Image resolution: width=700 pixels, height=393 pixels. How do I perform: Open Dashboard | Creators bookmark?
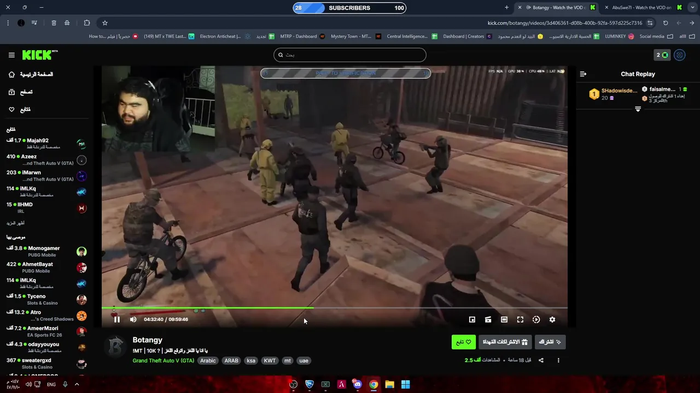coord(467,37)
